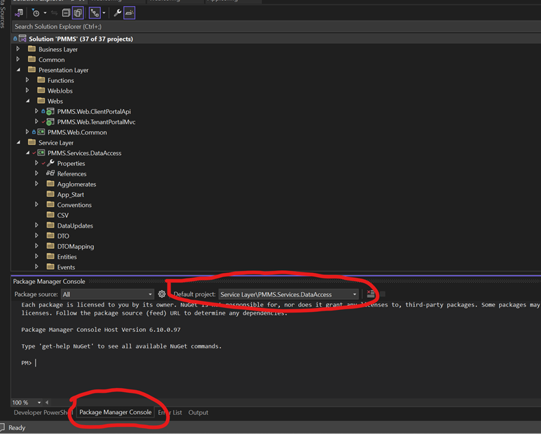
Task: Select the PMMS.Web.TenantPortalMvc project
Action: pyautogui.click(x=96, y=122)
